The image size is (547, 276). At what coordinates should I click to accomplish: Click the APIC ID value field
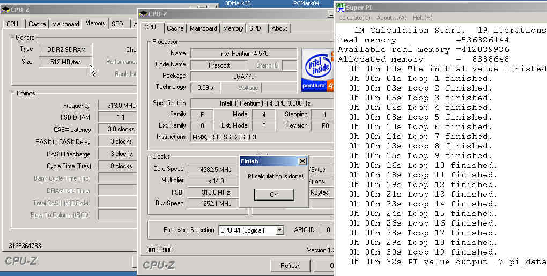click(326, 230)
